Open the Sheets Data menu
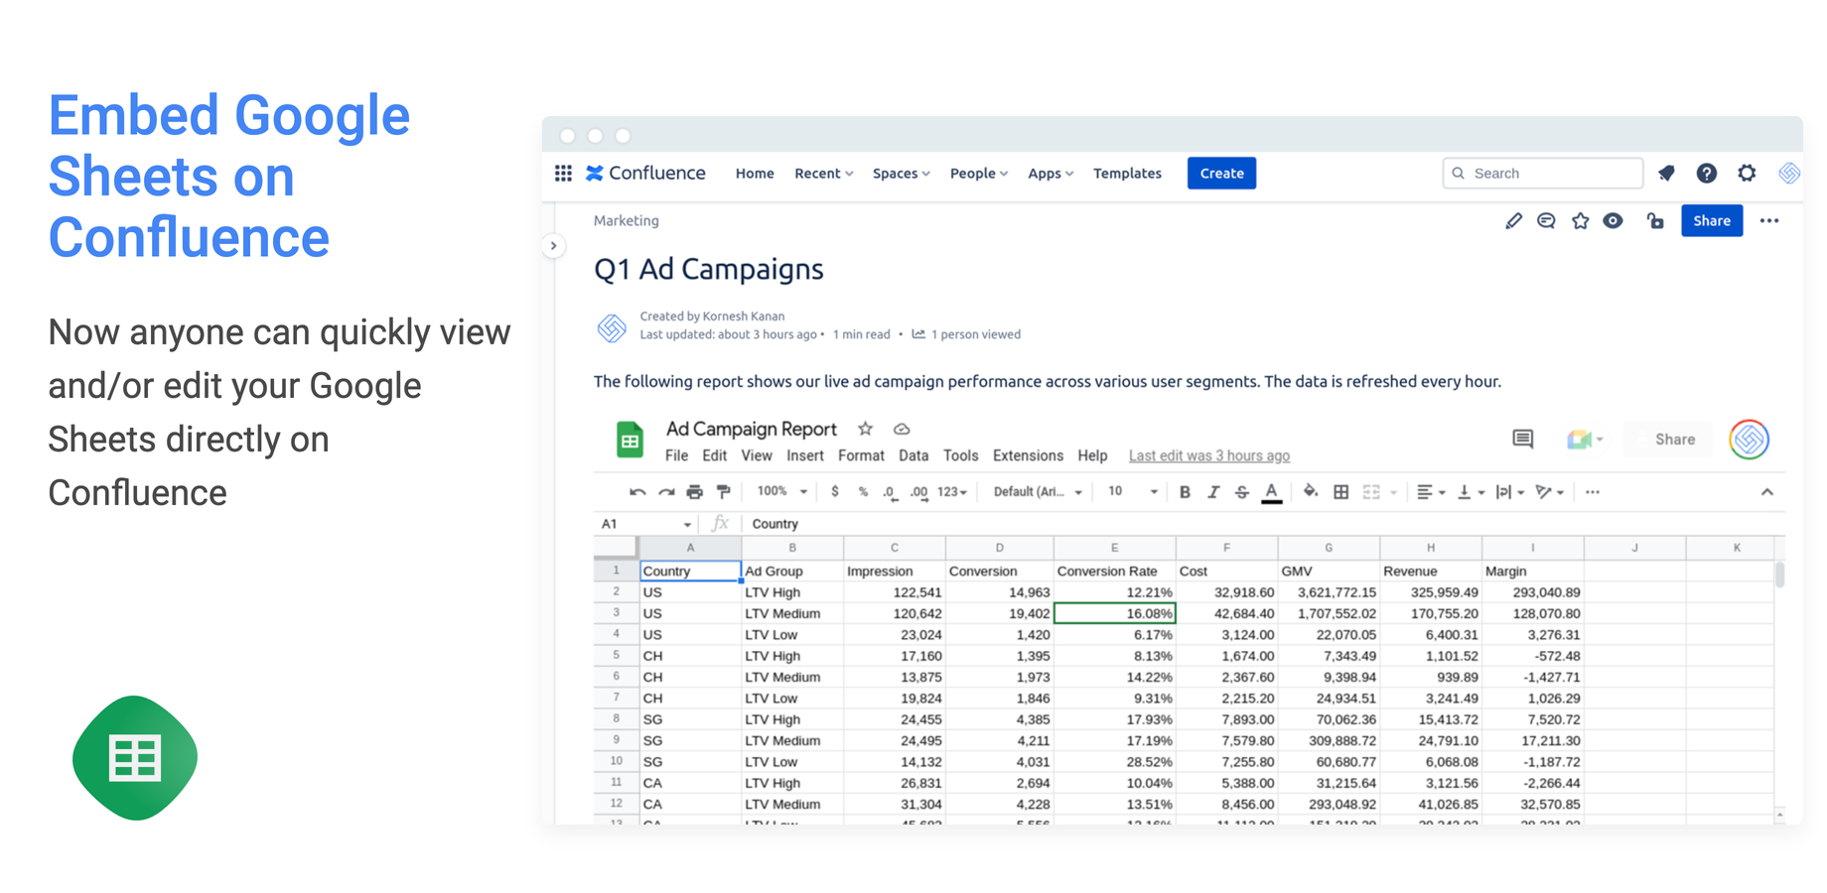 point(913,456)
